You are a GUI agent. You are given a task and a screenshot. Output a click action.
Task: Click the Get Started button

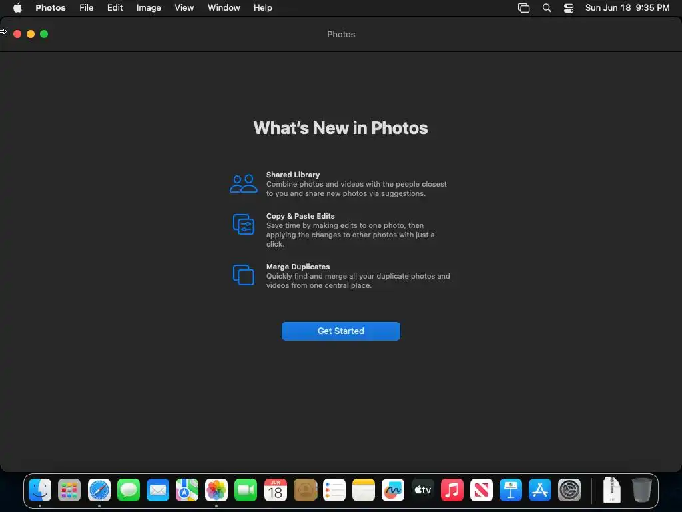pos(340,331)
